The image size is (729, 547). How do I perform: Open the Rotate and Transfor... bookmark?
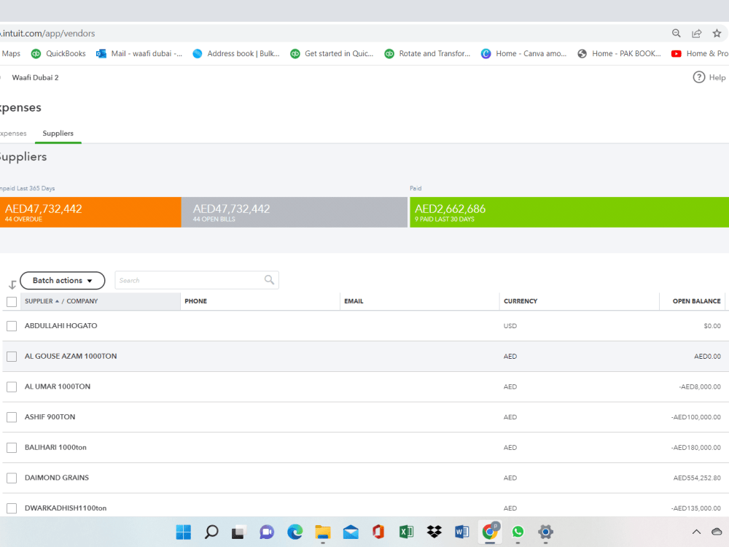pos(427,53)
